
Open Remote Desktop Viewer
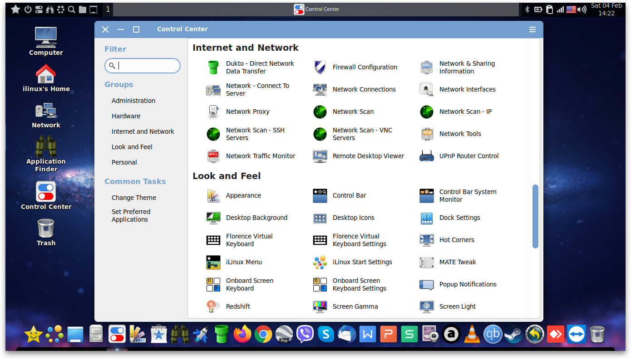pos(359,156)
